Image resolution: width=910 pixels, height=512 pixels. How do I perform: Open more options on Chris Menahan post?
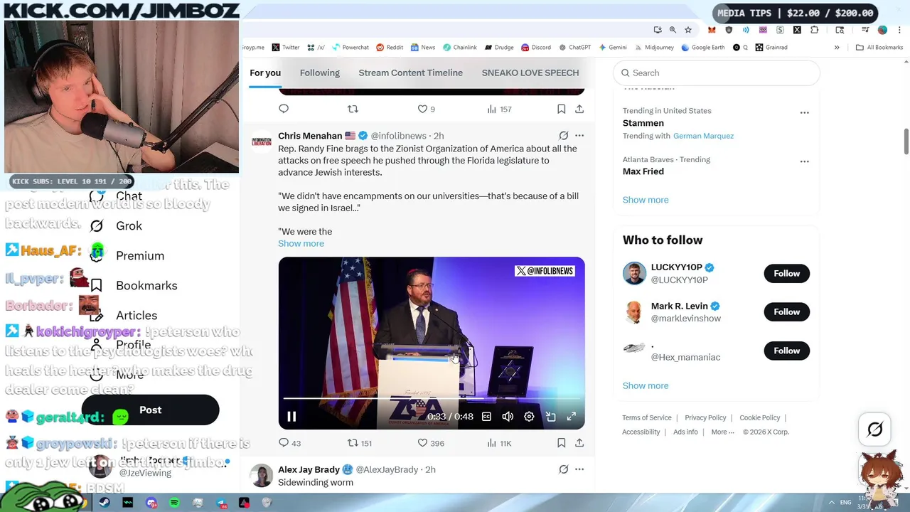click(579, 135)
